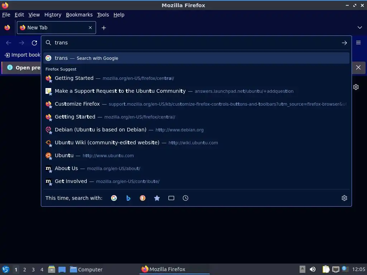Open Make a Support Request to Ubuntu Community
This screenshot has height=275, width=367.
[x=196, y=91]
